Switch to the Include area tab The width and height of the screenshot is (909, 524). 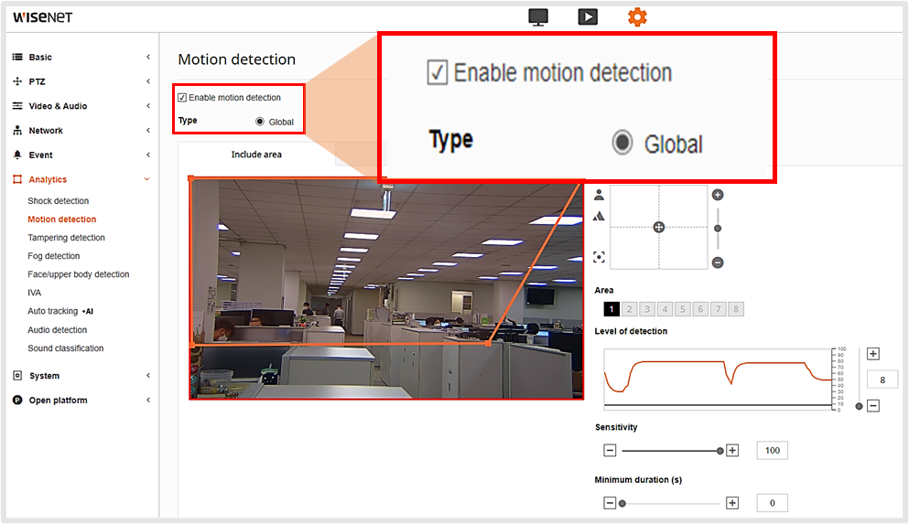[x=256, y=155]
